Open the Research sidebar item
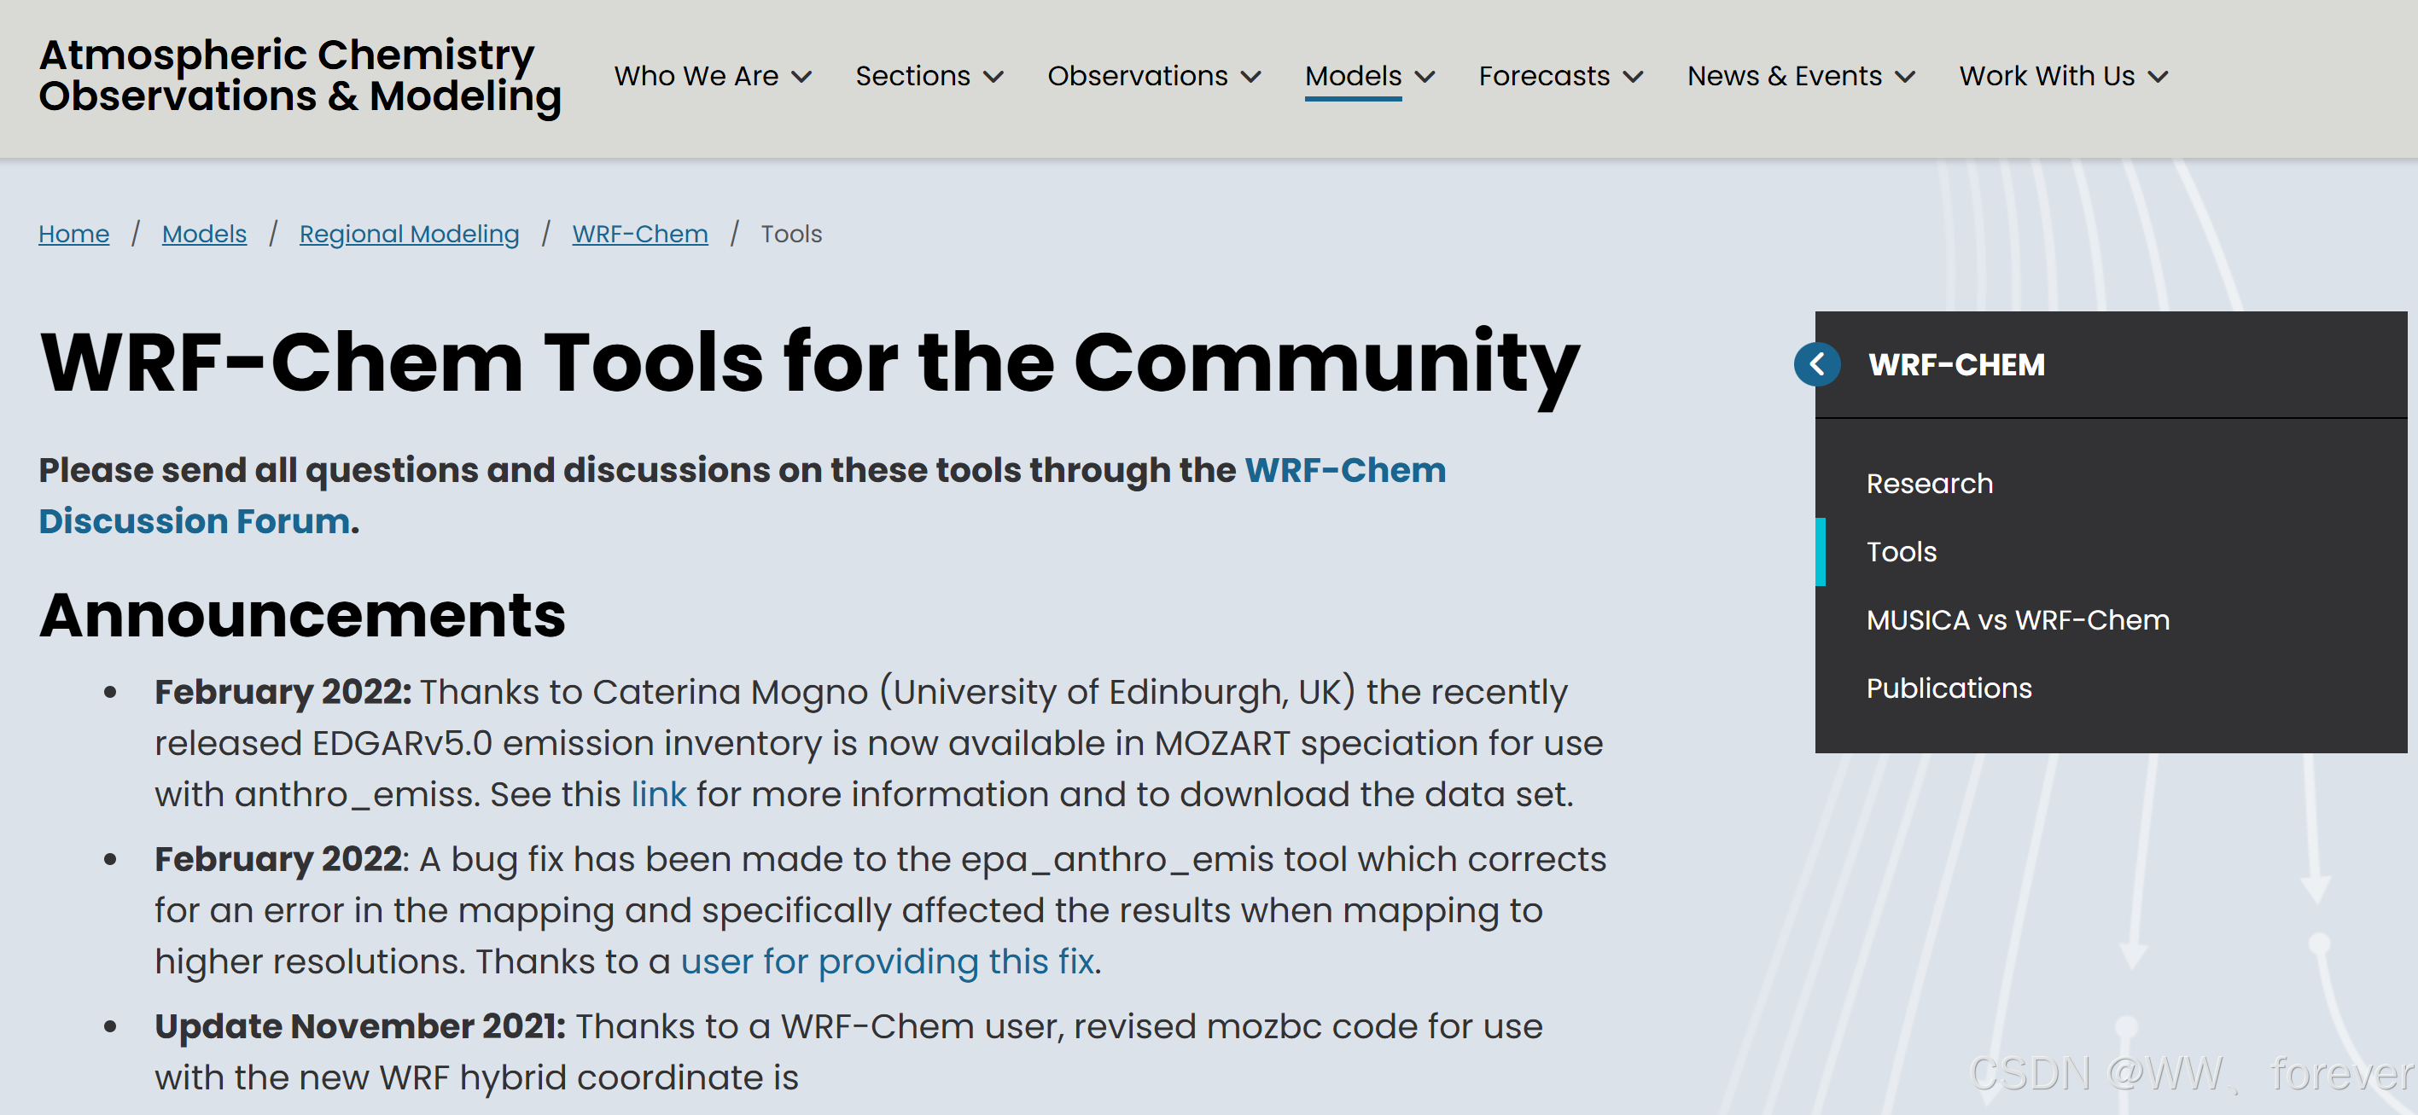The image size is (2418, 1115). pos(1929,484)
